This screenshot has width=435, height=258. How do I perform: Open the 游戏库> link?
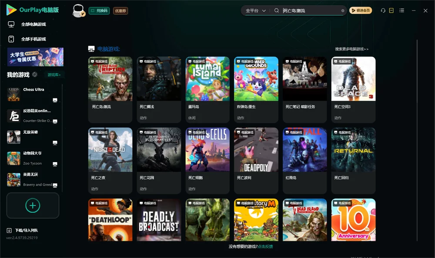[54, 75]
